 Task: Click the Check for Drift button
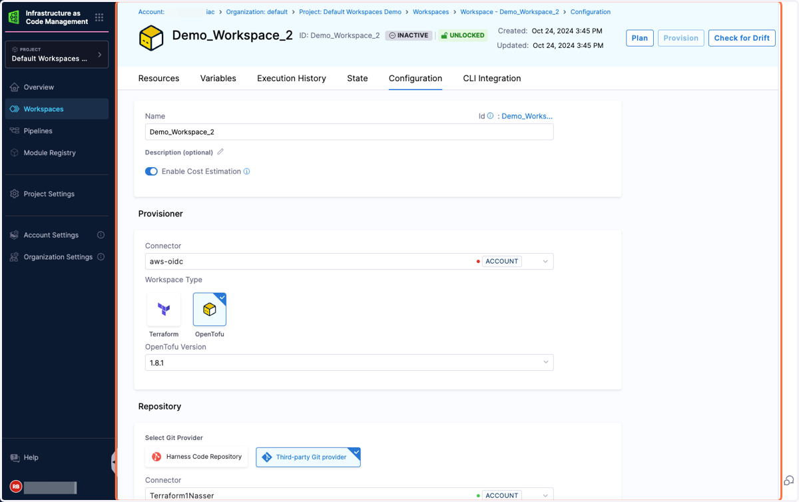pos(742,38)
